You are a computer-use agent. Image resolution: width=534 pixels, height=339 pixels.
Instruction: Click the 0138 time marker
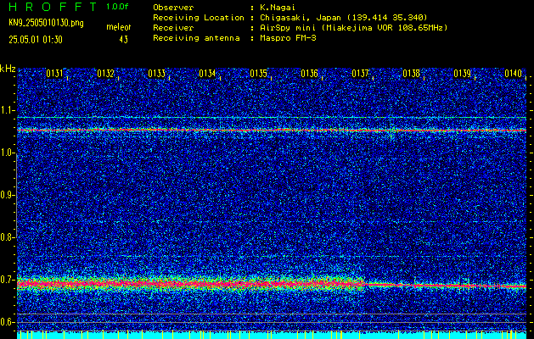pyautogui.click(x=411, y=74)
